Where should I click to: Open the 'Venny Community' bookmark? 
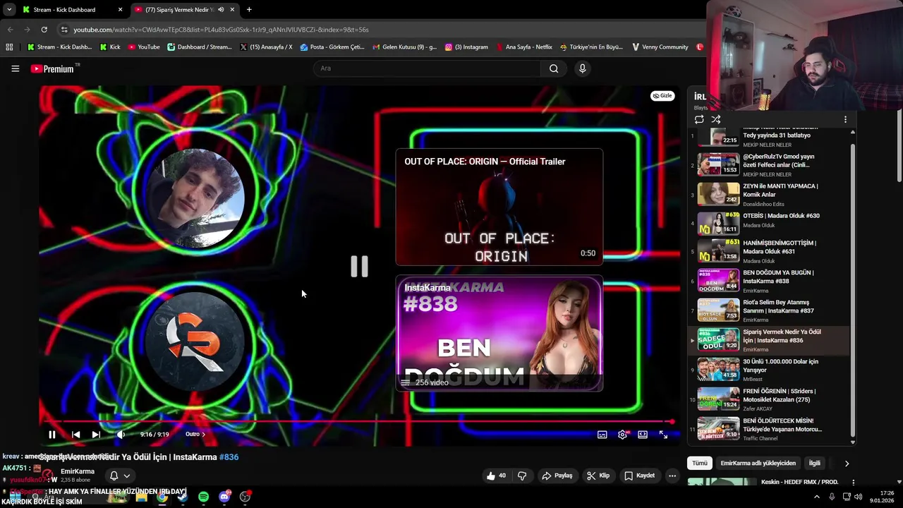(660, 47)
